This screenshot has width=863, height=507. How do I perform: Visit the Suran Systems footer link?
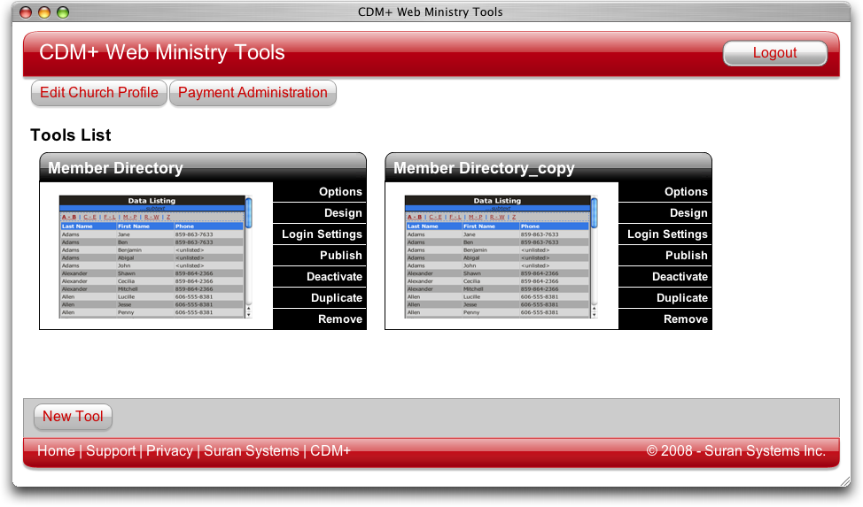(252, 451)
